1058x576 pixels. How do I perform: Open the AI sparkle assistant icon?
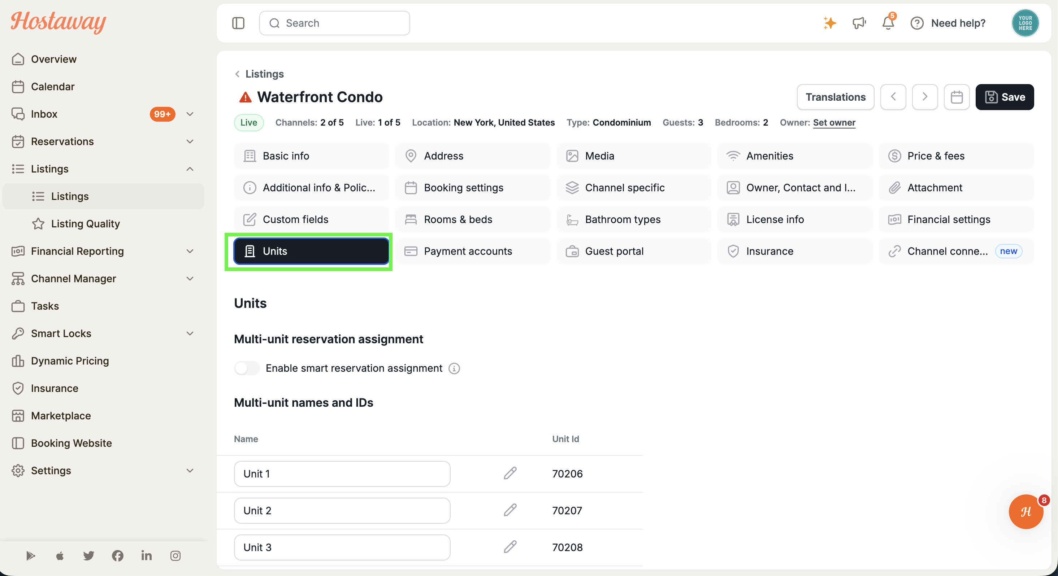pyautogui.click(x=830, y=23)
